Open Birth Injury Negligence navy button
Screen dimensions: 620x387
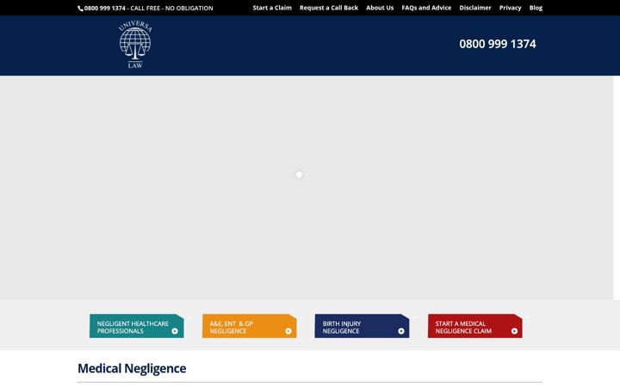[x=363, y=326]
